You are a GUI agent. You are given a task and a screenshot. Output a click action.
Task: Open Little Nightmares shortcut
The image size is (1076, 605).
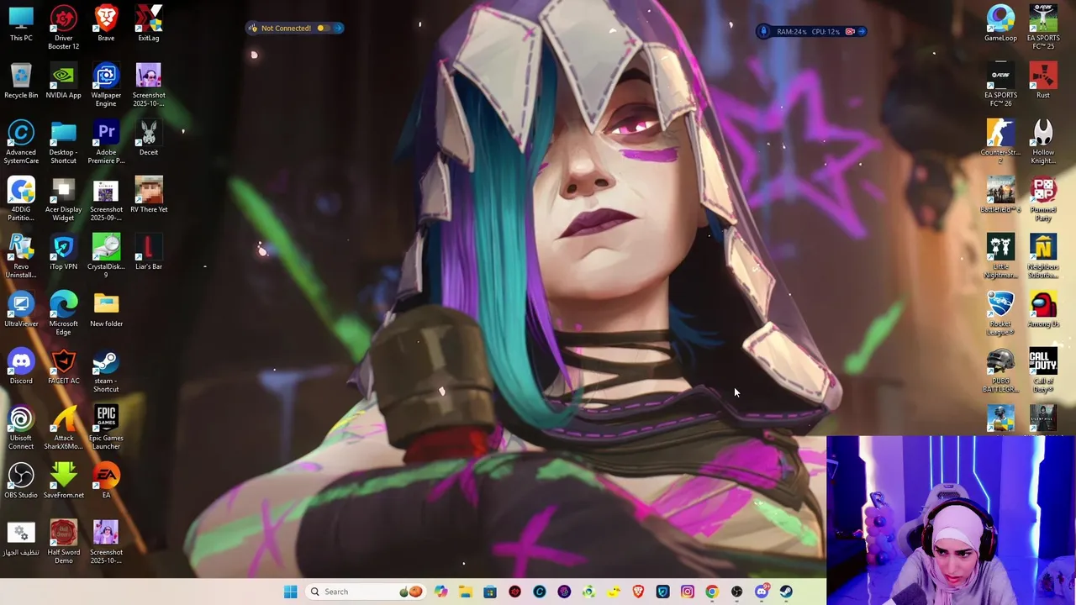pos(1000,255)
